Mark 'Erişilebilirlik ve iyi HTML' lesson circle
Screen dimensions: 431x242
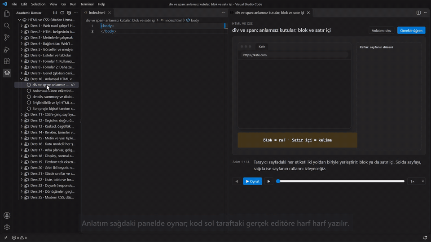[29, 103]
